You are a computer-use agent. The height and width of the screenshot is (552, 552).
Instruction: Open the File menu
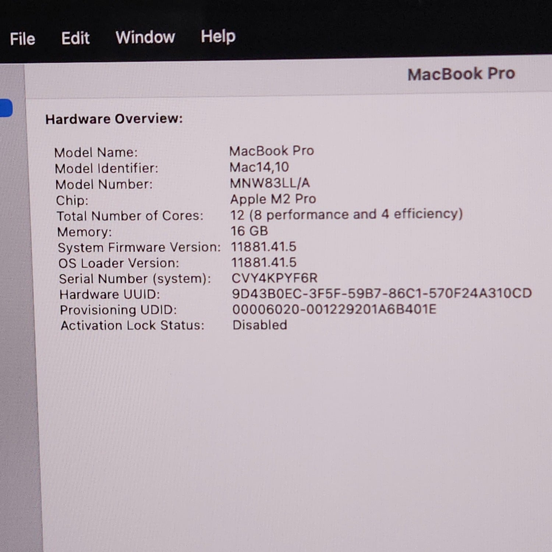click(x=22, y=39)
